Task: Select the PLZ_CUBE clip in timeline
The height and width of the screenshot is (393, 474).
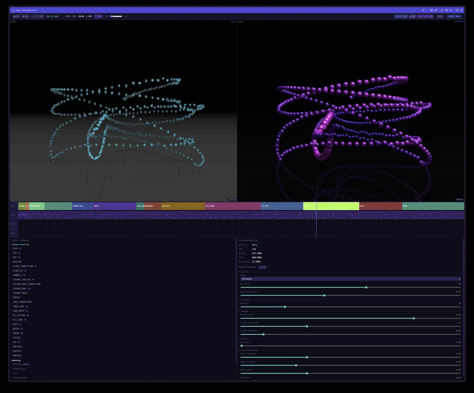Action: click(282, 206)
